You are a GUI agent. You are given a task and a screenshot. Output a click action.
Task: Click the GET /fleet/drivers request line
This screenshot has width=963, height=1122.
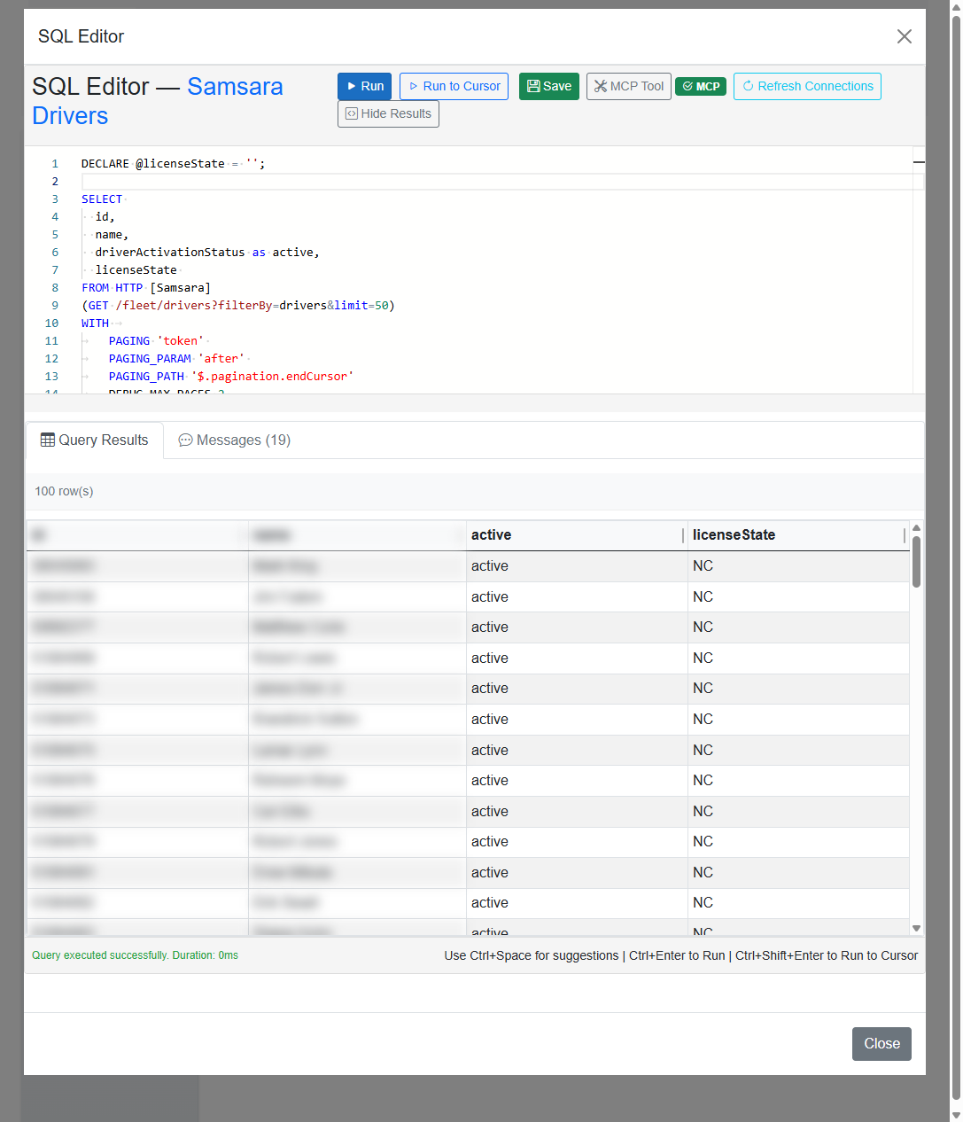(238, 306)
